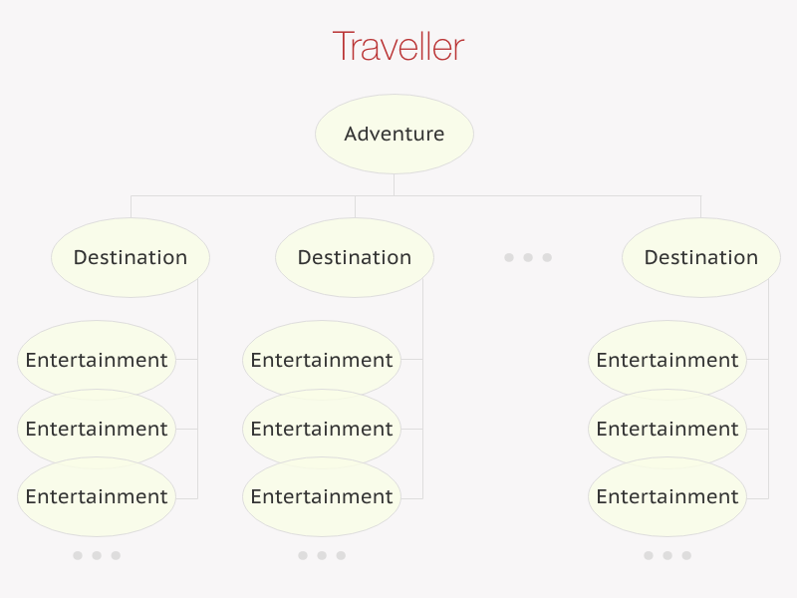
Task: Click middle Entertainment node in middle column
Action: (x=322, y=429)
